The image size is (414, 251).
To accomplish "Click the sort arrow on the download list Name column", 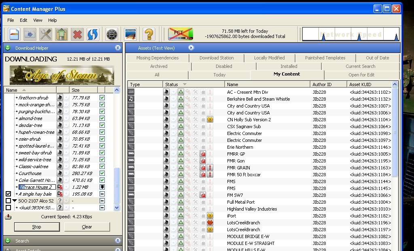I will click(x=24, y=90).
